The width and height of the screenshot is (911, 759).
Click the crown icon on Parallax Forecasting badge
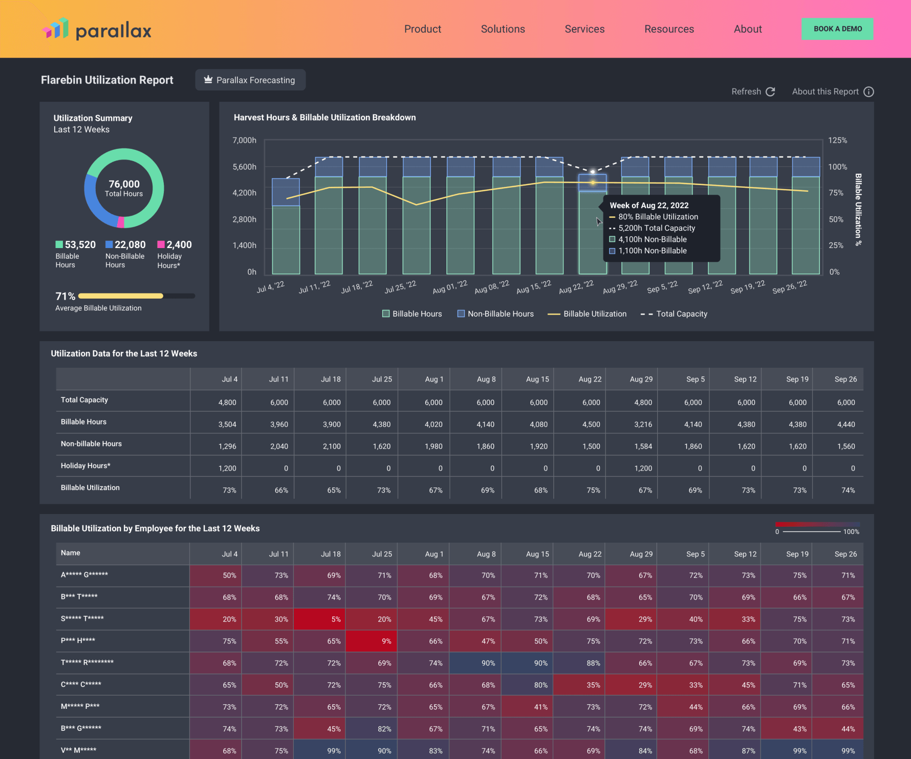(x=208, y=80)
